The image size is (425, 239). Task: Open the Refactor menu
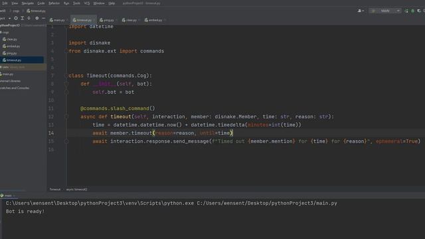(54, 3)
